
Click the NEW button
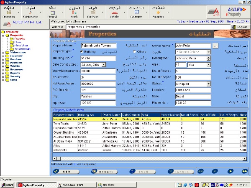[x=65, y=171]
